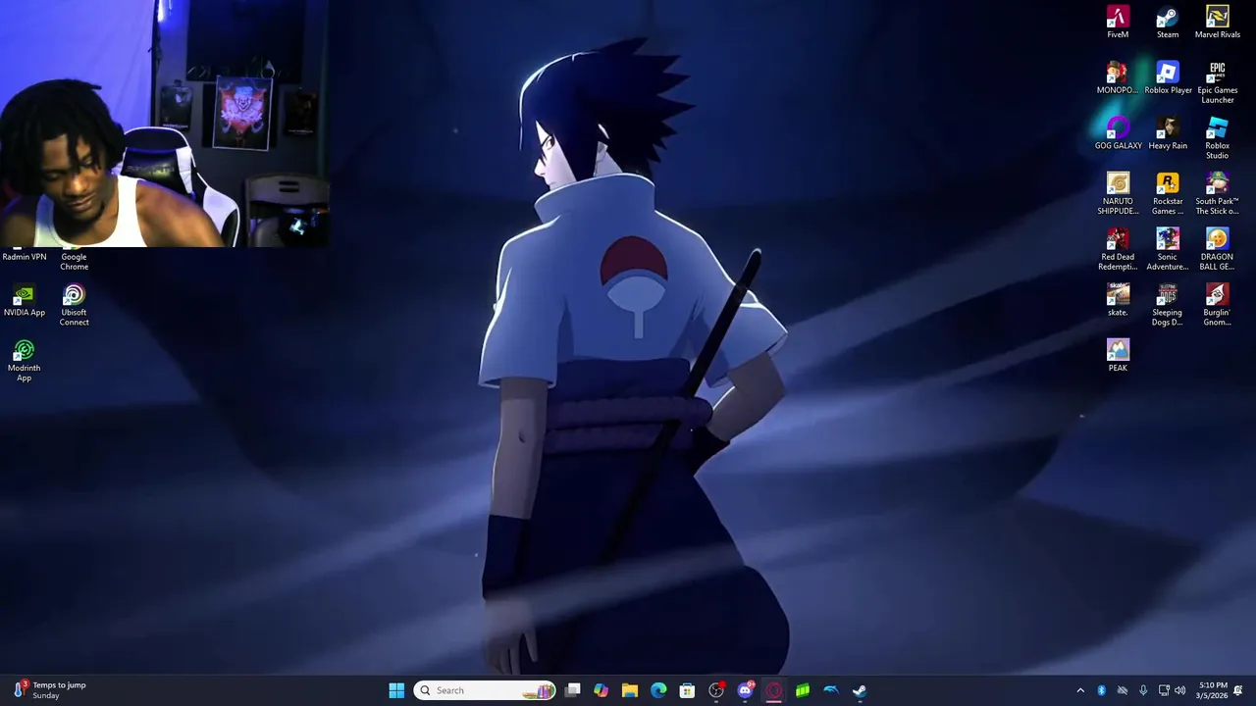This screenshot has width=1256, height=706.
Task: Launch Copilot from the taskbar
Action: 602,690
